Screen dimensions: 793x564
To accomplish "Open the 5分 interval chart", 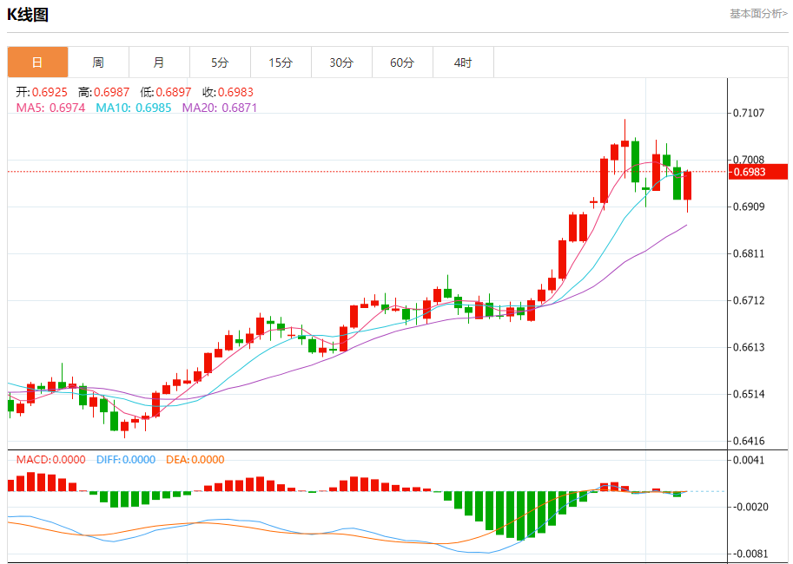I will tap(220, 62).
